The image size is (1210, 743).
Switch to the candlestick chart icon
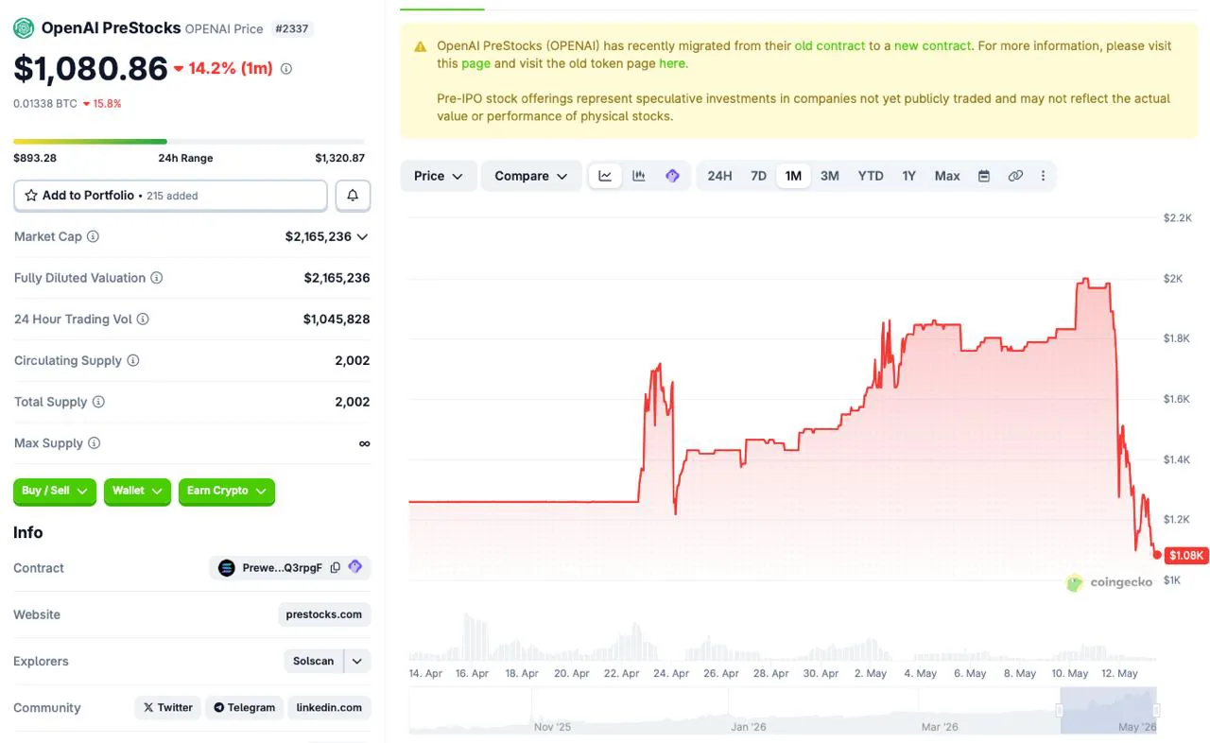tap(639, 176)
